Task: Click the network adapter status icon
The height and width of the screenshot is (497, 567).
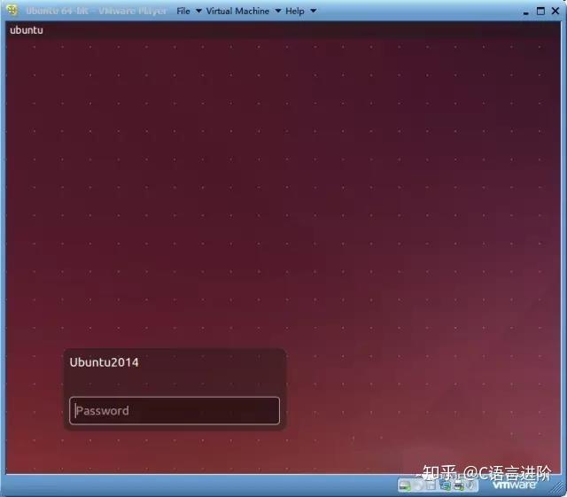Action: 445,485
